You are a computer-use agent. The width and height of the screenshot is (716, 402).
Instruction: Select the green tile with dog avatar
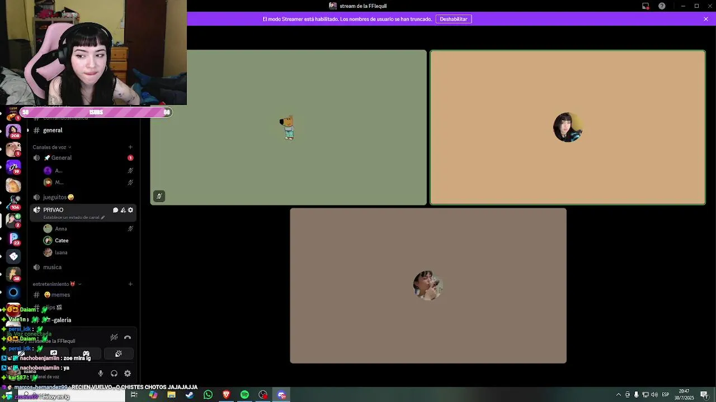click(x=288, y=127)
